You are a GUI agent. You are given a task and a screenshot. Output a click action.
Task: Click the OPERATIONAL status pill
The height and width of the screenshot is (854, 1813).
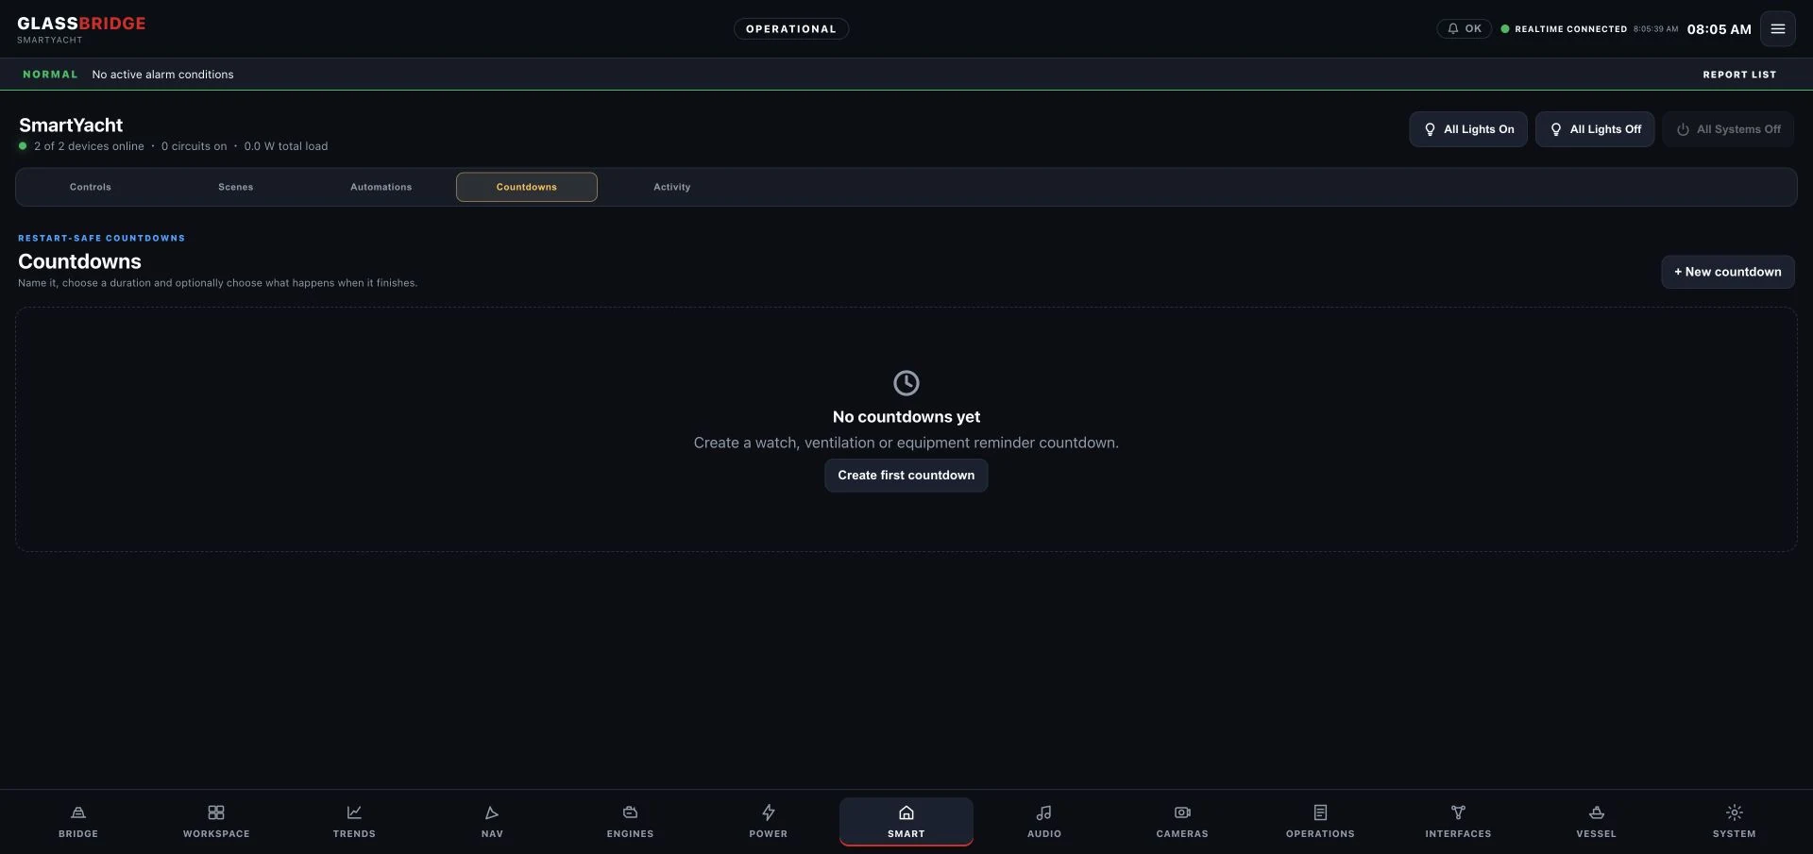click(x=791, y=29)
